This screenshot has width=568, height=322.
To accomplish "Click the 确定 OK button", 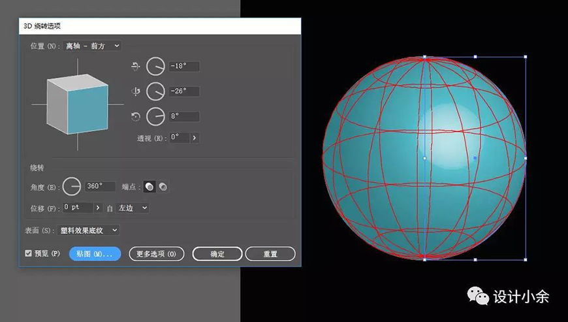I will click(217, 254).
